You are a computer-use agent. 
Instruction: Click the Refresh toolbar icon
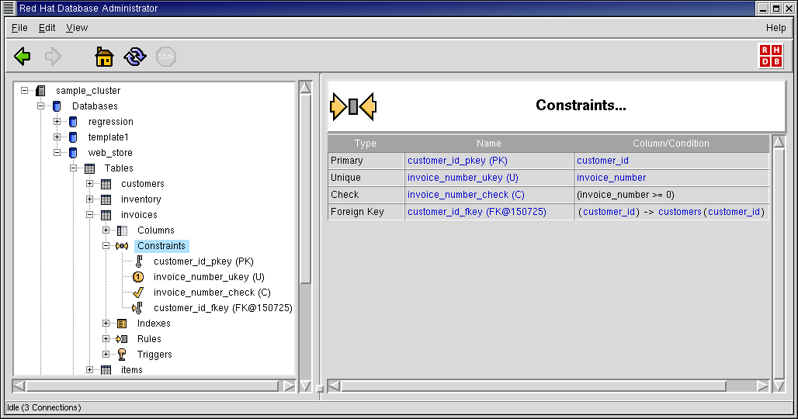135,57
